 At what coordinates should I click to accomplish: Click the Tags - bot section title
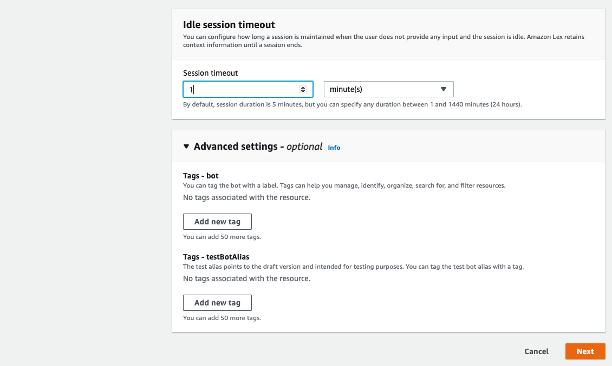[x=201, y=176]
